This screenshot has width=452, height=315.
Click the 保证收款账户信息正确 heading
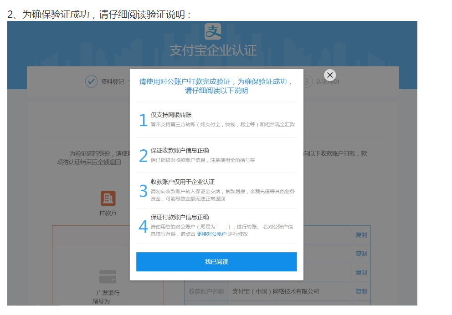click(180, 150)
